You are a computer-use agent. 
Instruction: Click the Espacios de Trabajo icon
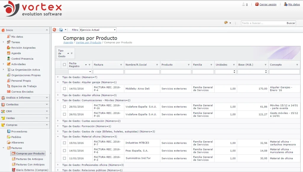9,86
